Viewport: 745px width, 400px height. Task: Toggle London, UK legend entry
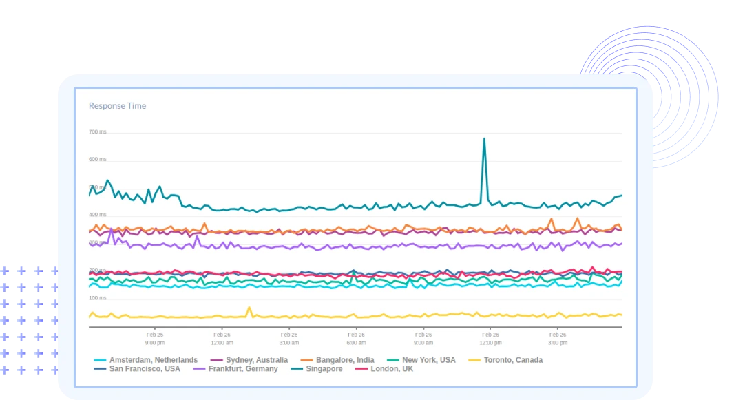pos(384,368)
